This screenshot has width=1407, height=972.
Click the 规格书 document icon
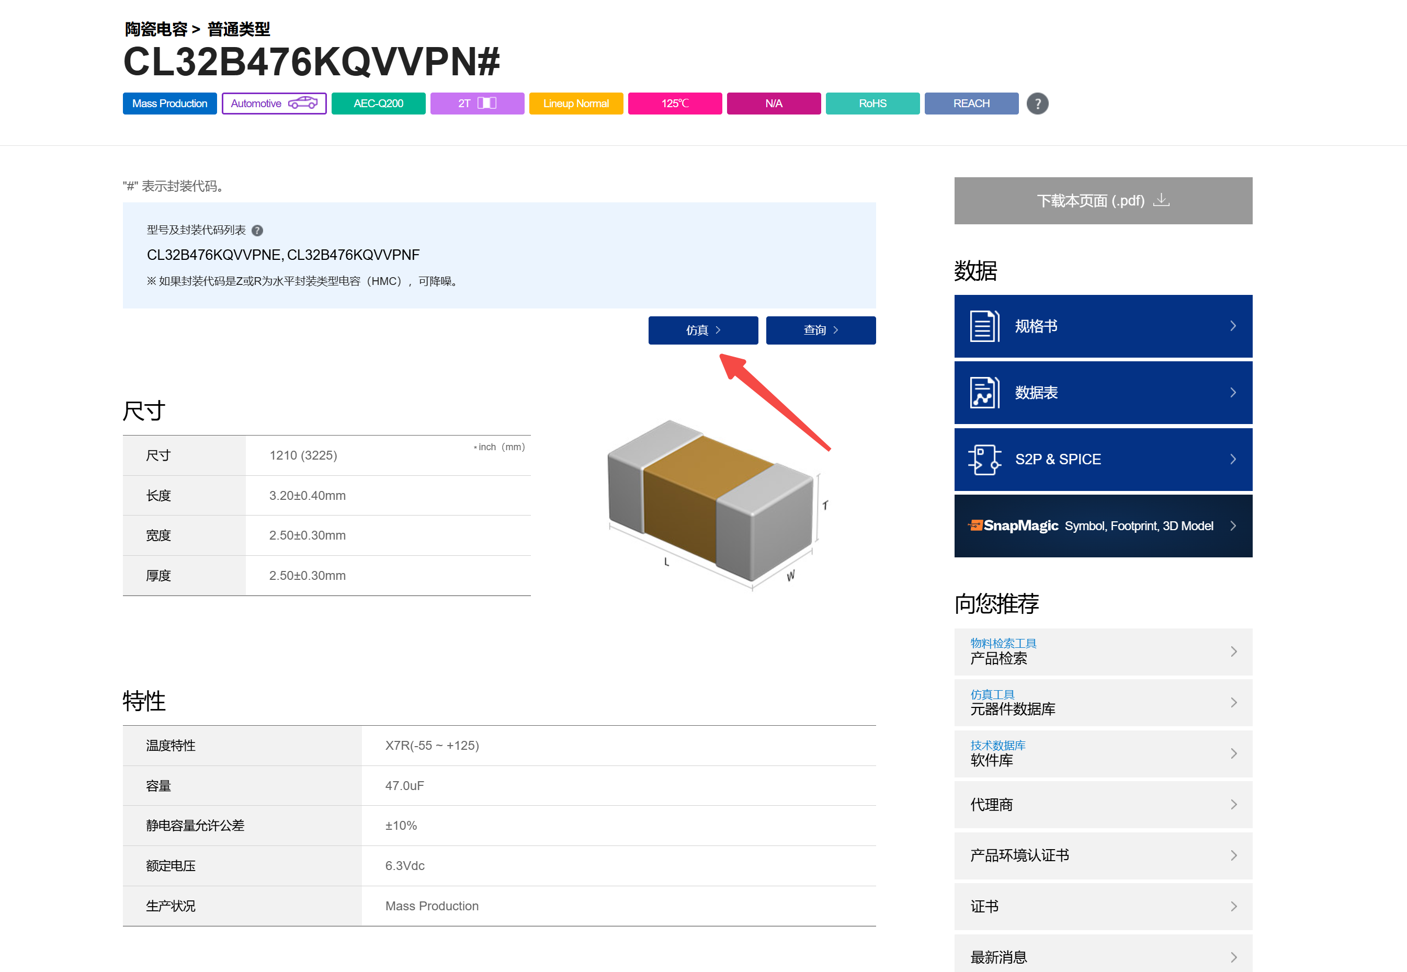pyautogui.click(x=984, y=326)
